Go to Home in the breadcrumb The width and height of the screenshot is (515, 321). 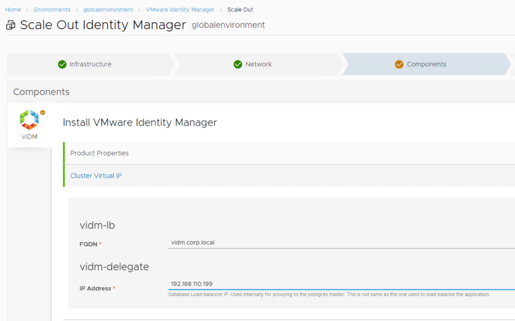13,10
